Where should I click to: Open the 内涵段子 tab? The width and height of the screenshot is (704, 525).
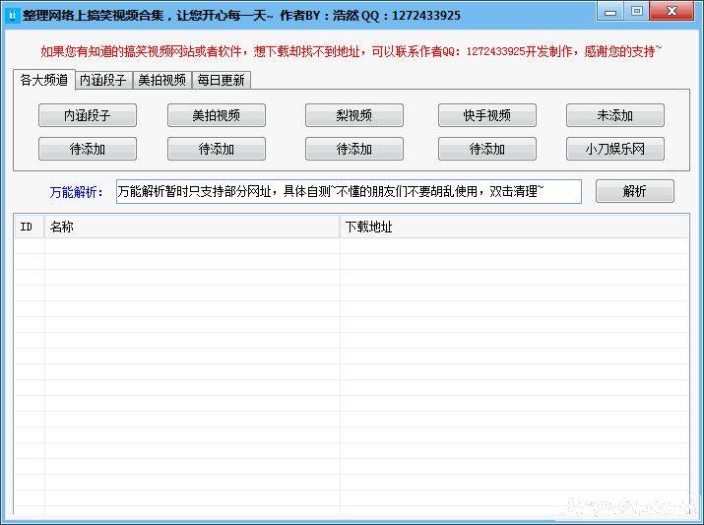pyautogui.click(x=103, y=81)
